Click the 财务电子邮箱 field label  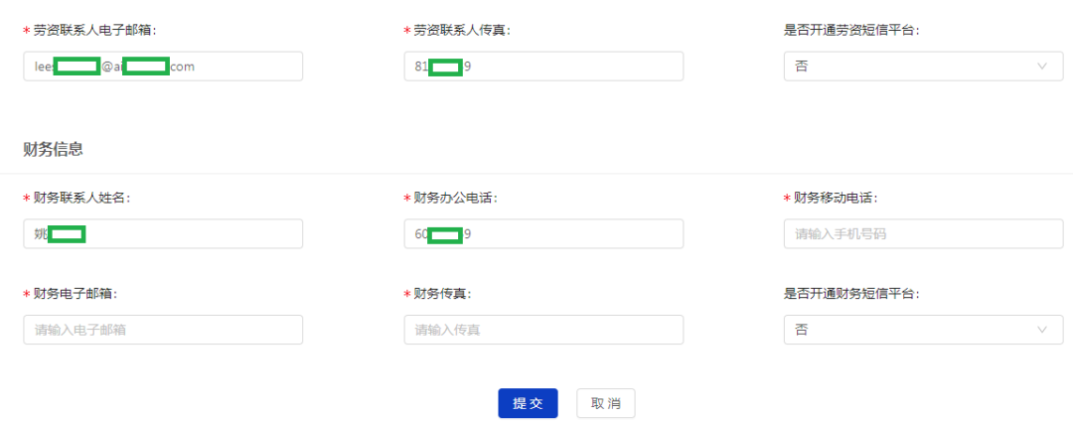(82, 293)
